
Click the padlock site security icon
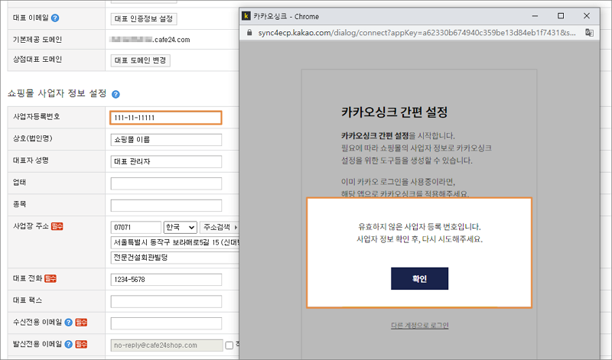click(x=247, y=33)
